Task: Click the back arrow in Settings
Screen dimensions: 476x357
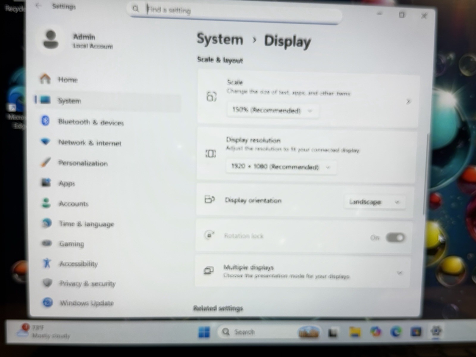Action: click(x=39, y=6)
